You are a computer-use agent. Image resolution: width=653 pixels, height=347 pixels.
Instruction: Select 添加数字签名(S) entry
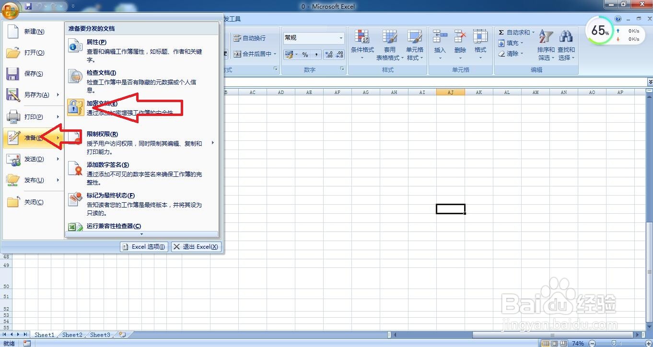[x=141, y=173]
